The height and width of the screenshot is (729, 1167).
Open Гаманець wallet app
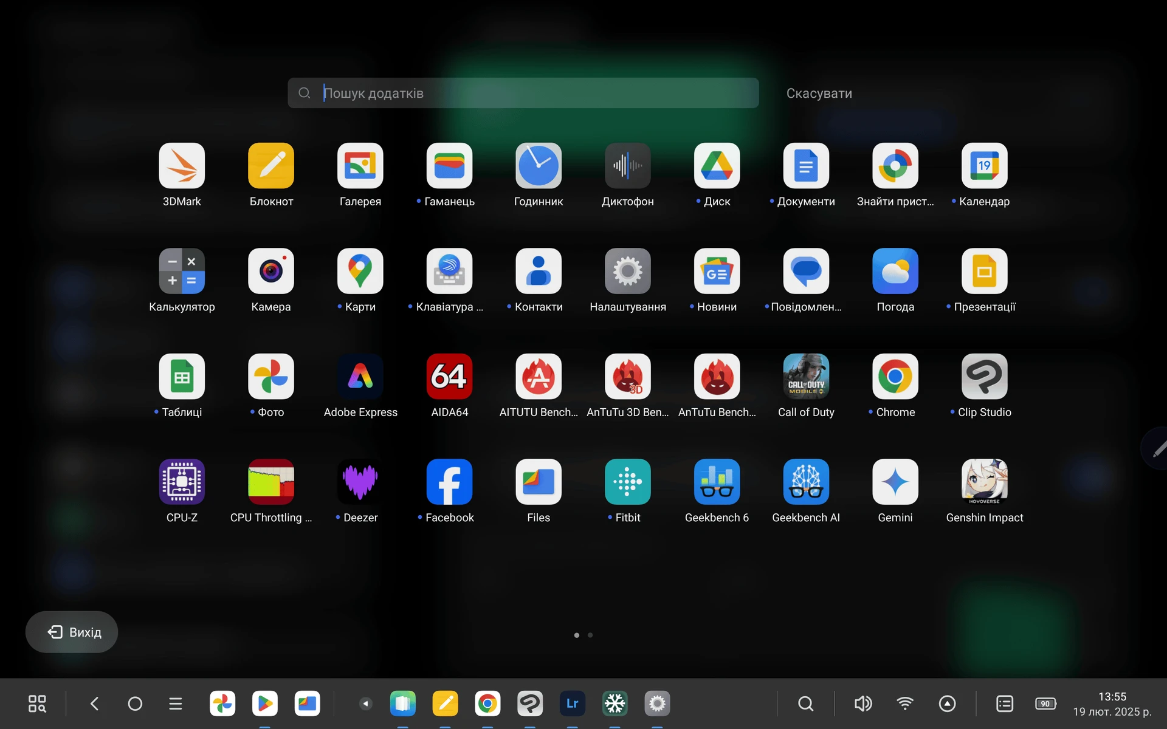pyautogui.click(x=449, y=166)
